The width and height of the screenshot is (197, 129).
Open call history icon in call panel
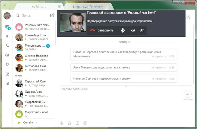click(x=133, y=30)
